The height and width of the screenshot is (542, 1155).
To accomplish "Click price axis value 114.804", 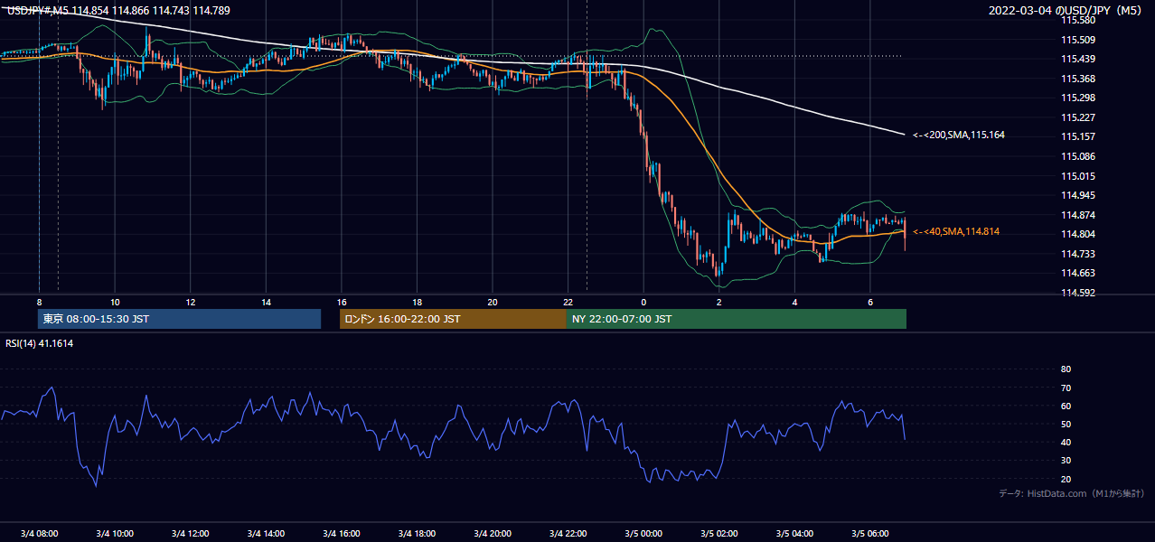I will point(1077,234).
